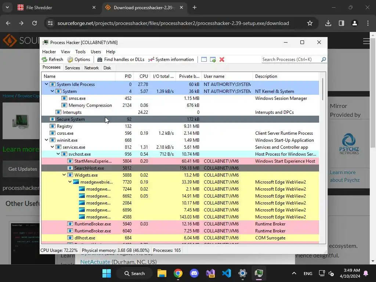Open the Hacker menu
The height and width of the screenshot is (282, 376).
point(49,52)
